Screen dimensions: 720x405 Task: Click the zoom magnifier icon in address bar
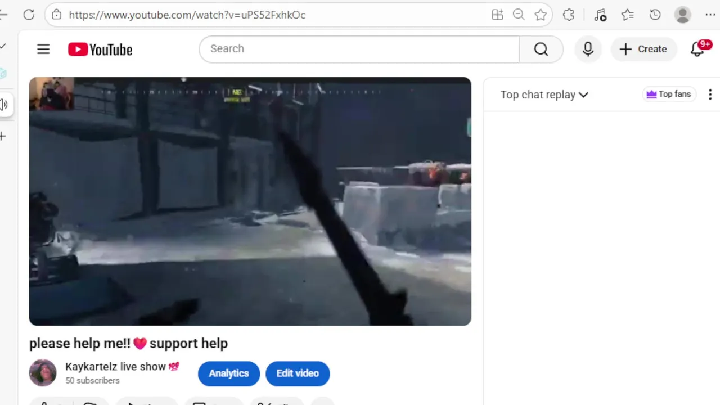pyautogui.click(x=519, y=15)
